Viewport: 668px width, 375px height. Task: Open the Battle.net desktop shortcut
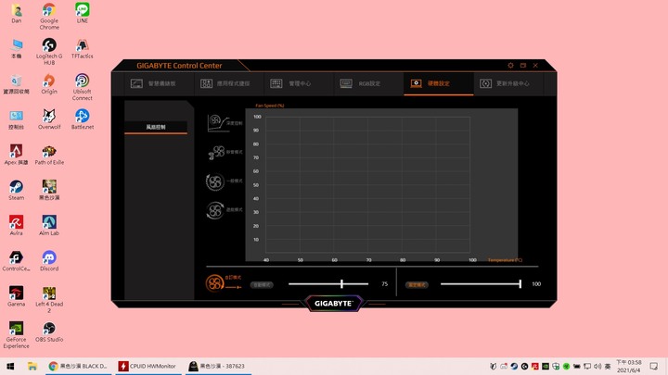click(83, 119)
